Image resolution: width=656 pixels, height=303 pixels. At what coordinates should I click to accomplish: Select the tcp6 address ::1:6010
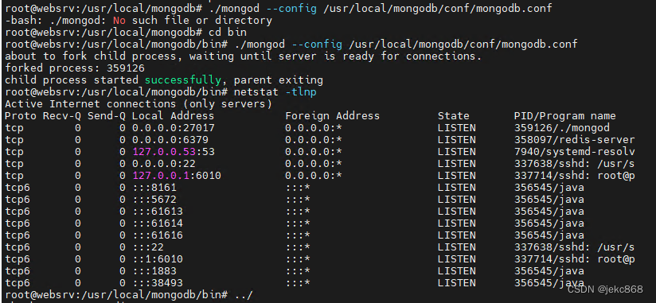[158, 259]
